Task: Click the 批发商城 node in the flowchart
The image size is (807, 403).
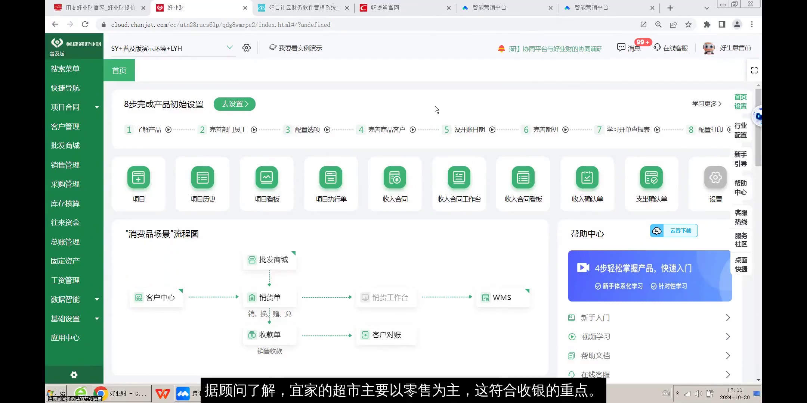Action: pos(269,260)
